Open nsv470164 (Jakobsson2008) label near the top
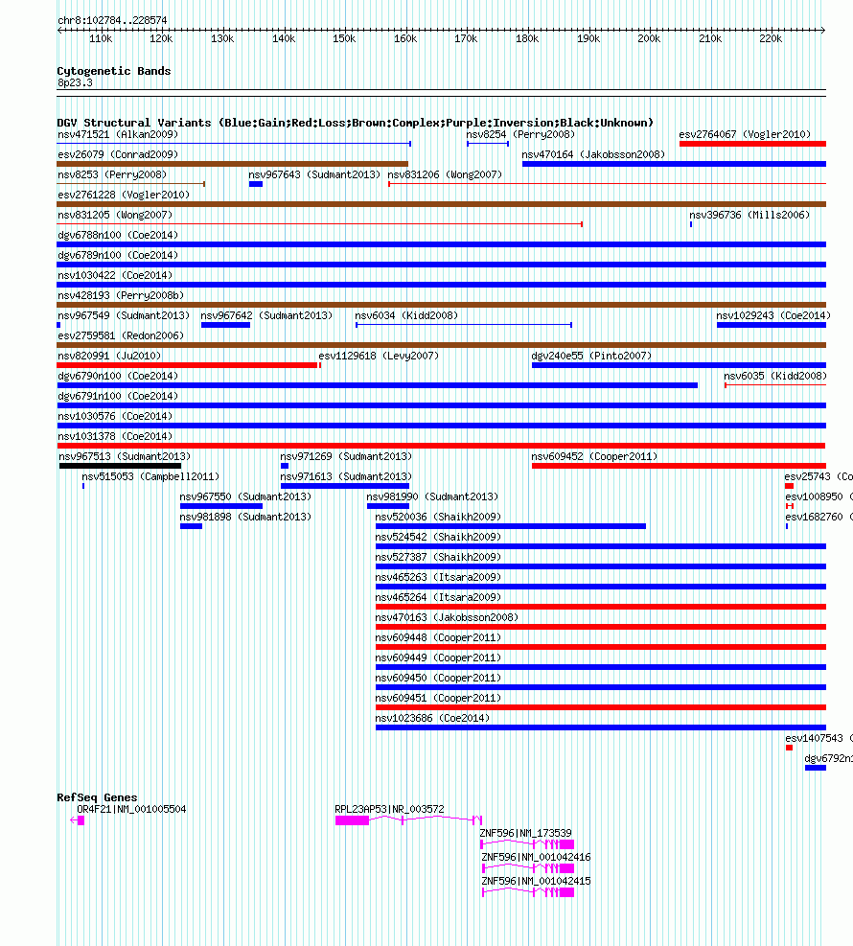Image resolution: width=853 pixels, height=946 pixels. point(593,154)
